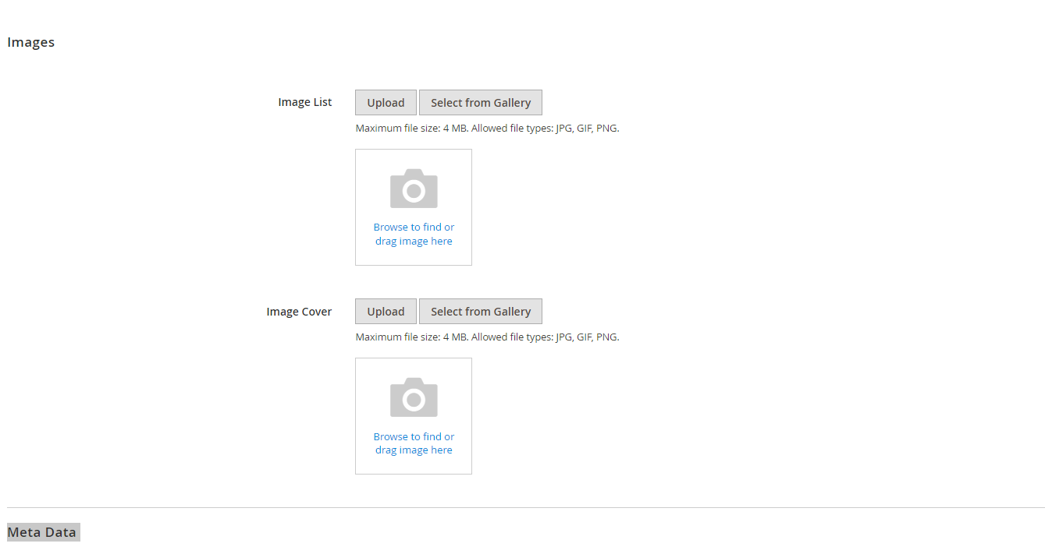Upload a file for Image Cover
Screen dimensions: 1045x554
pyautogui.click(x=386, y=312)
